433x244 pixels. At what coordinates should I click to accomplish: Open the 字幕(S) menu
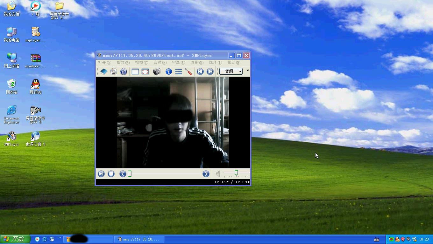(178, 63)
